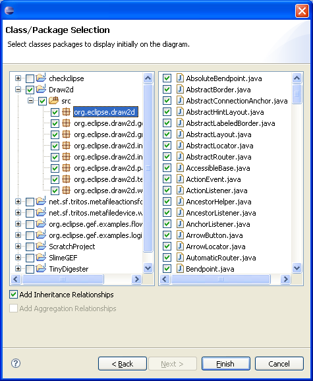The width and height of the screenshot is (313, 381).
Task: Click the help question mark icon
Action: (16, 363)
